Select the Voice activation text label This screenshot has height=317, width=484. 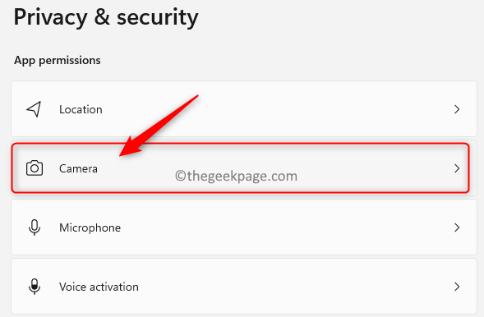point(99,287)
